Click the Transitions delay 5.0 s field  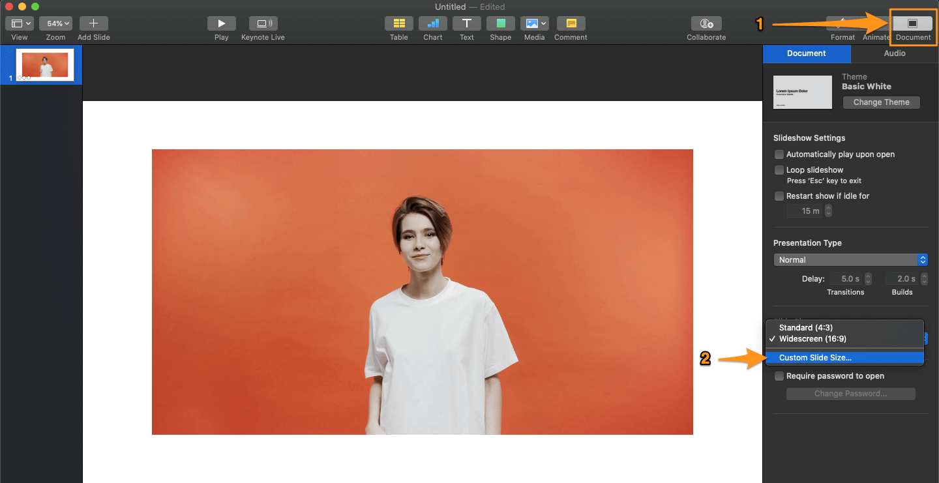[x=846, y=279]
